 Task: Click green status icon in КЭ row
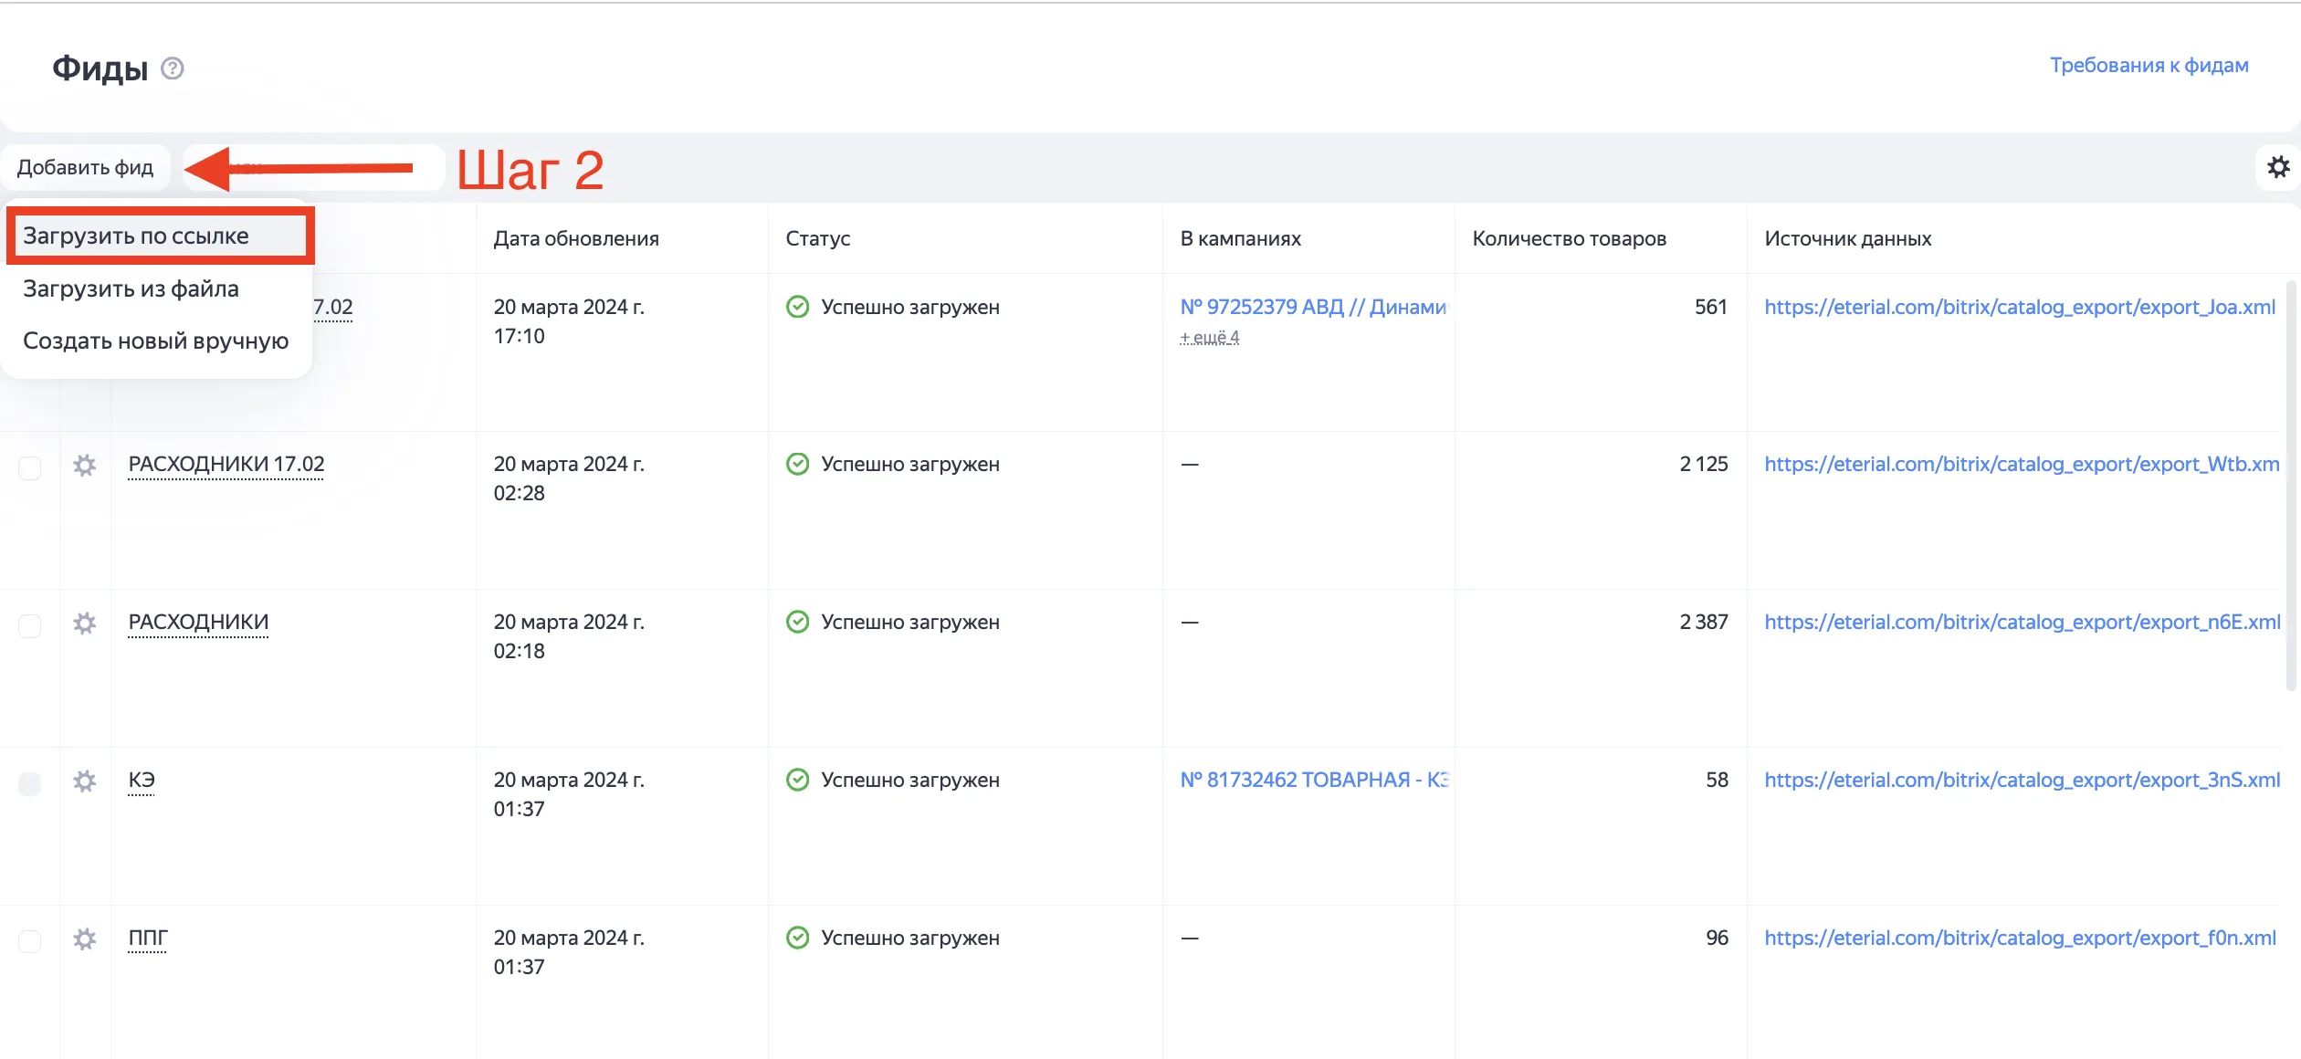[x=797, y=780]
